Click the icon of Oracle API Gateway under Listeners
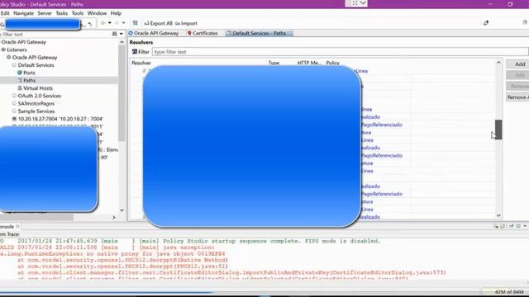The height and width of the screenshot is (297, 529). [x=9, y=57]
